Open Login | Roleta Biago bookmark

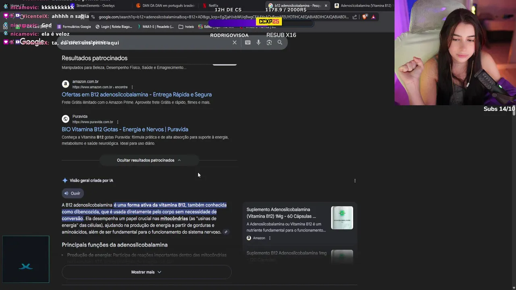coord(114,27)
